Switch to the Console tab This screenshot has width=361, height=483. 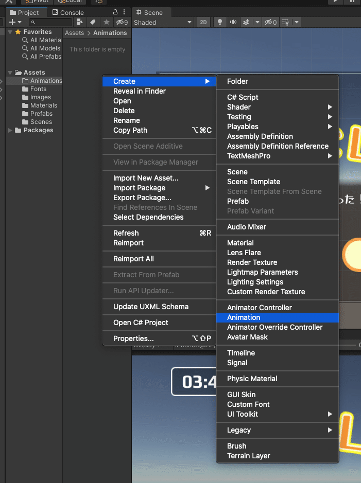point(68,13)
